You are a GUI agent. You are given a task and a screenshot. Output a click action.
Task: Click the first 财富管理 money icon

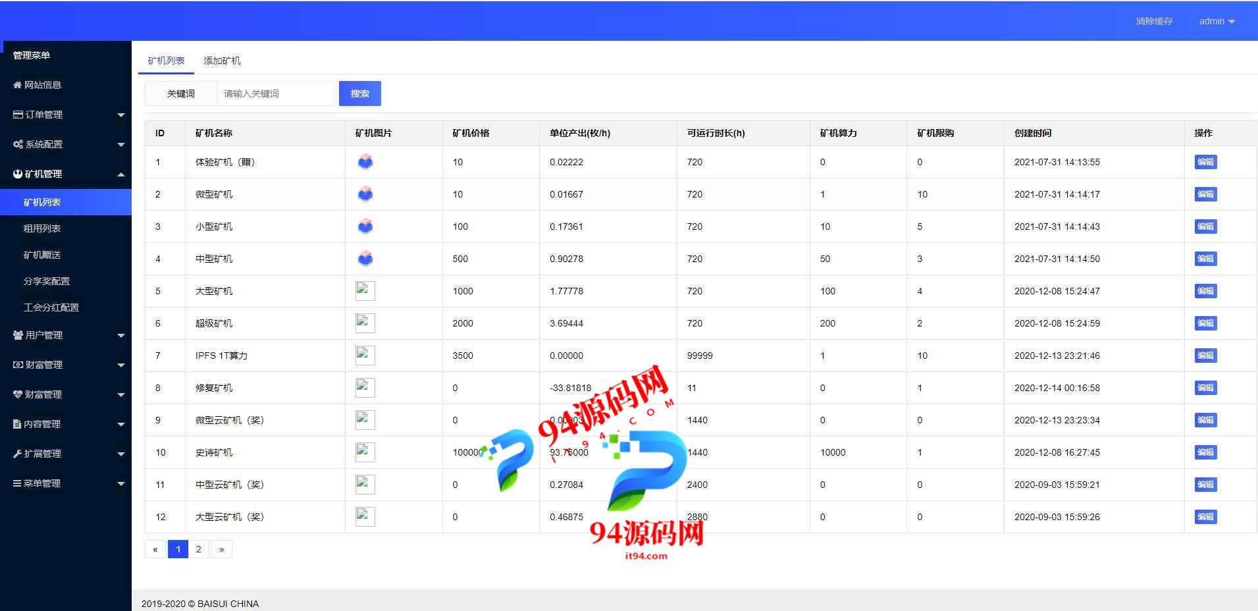click(18, 365)
